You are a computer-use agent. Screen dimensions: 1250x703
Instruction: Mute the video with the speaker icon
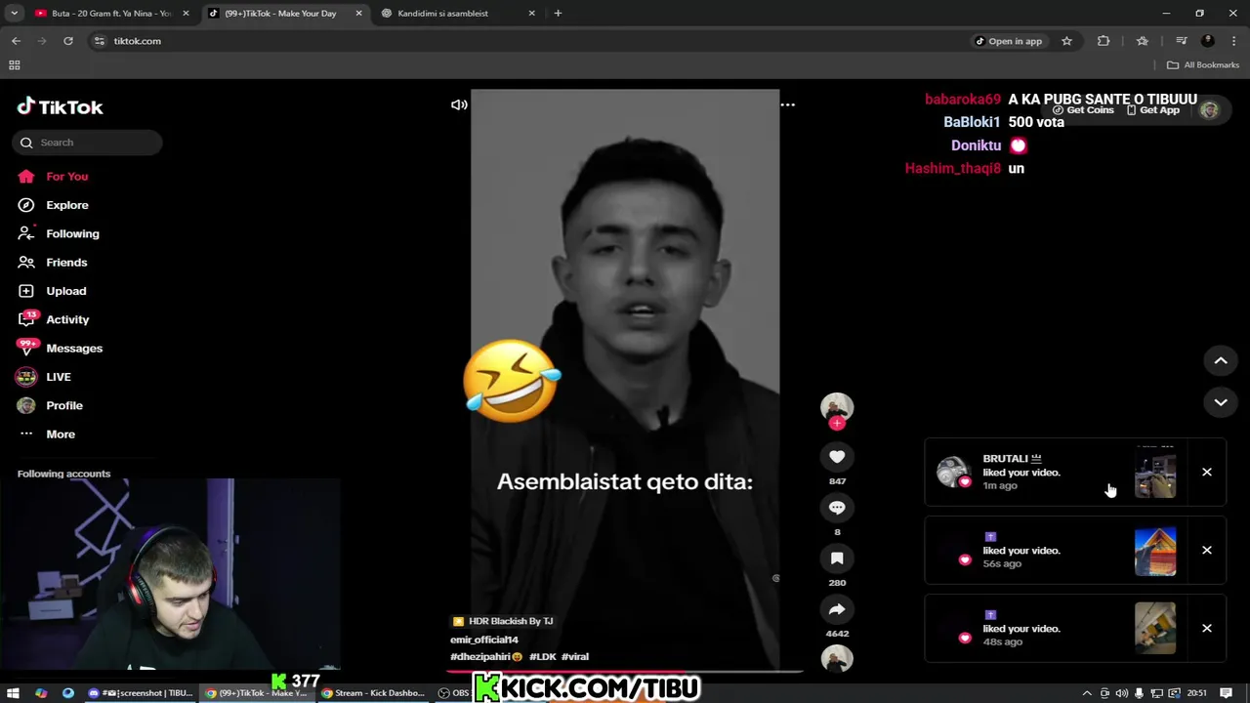click(459, 104)
